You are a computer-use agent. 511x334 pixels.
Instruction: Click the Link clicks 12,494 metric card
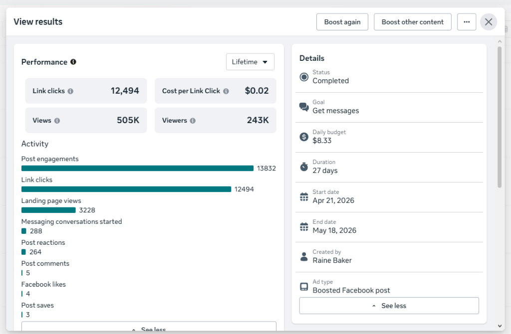86,91
